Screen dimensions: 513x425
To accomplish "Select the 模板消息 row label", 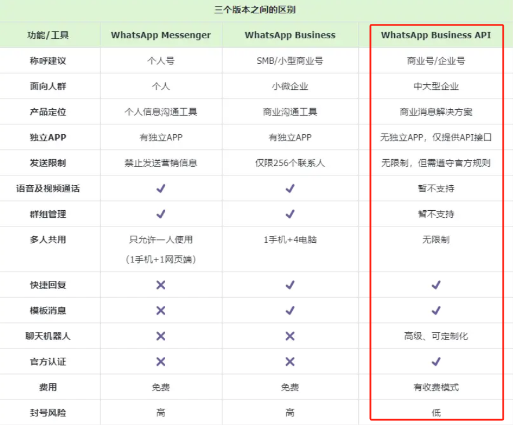I will click(48, 311).
